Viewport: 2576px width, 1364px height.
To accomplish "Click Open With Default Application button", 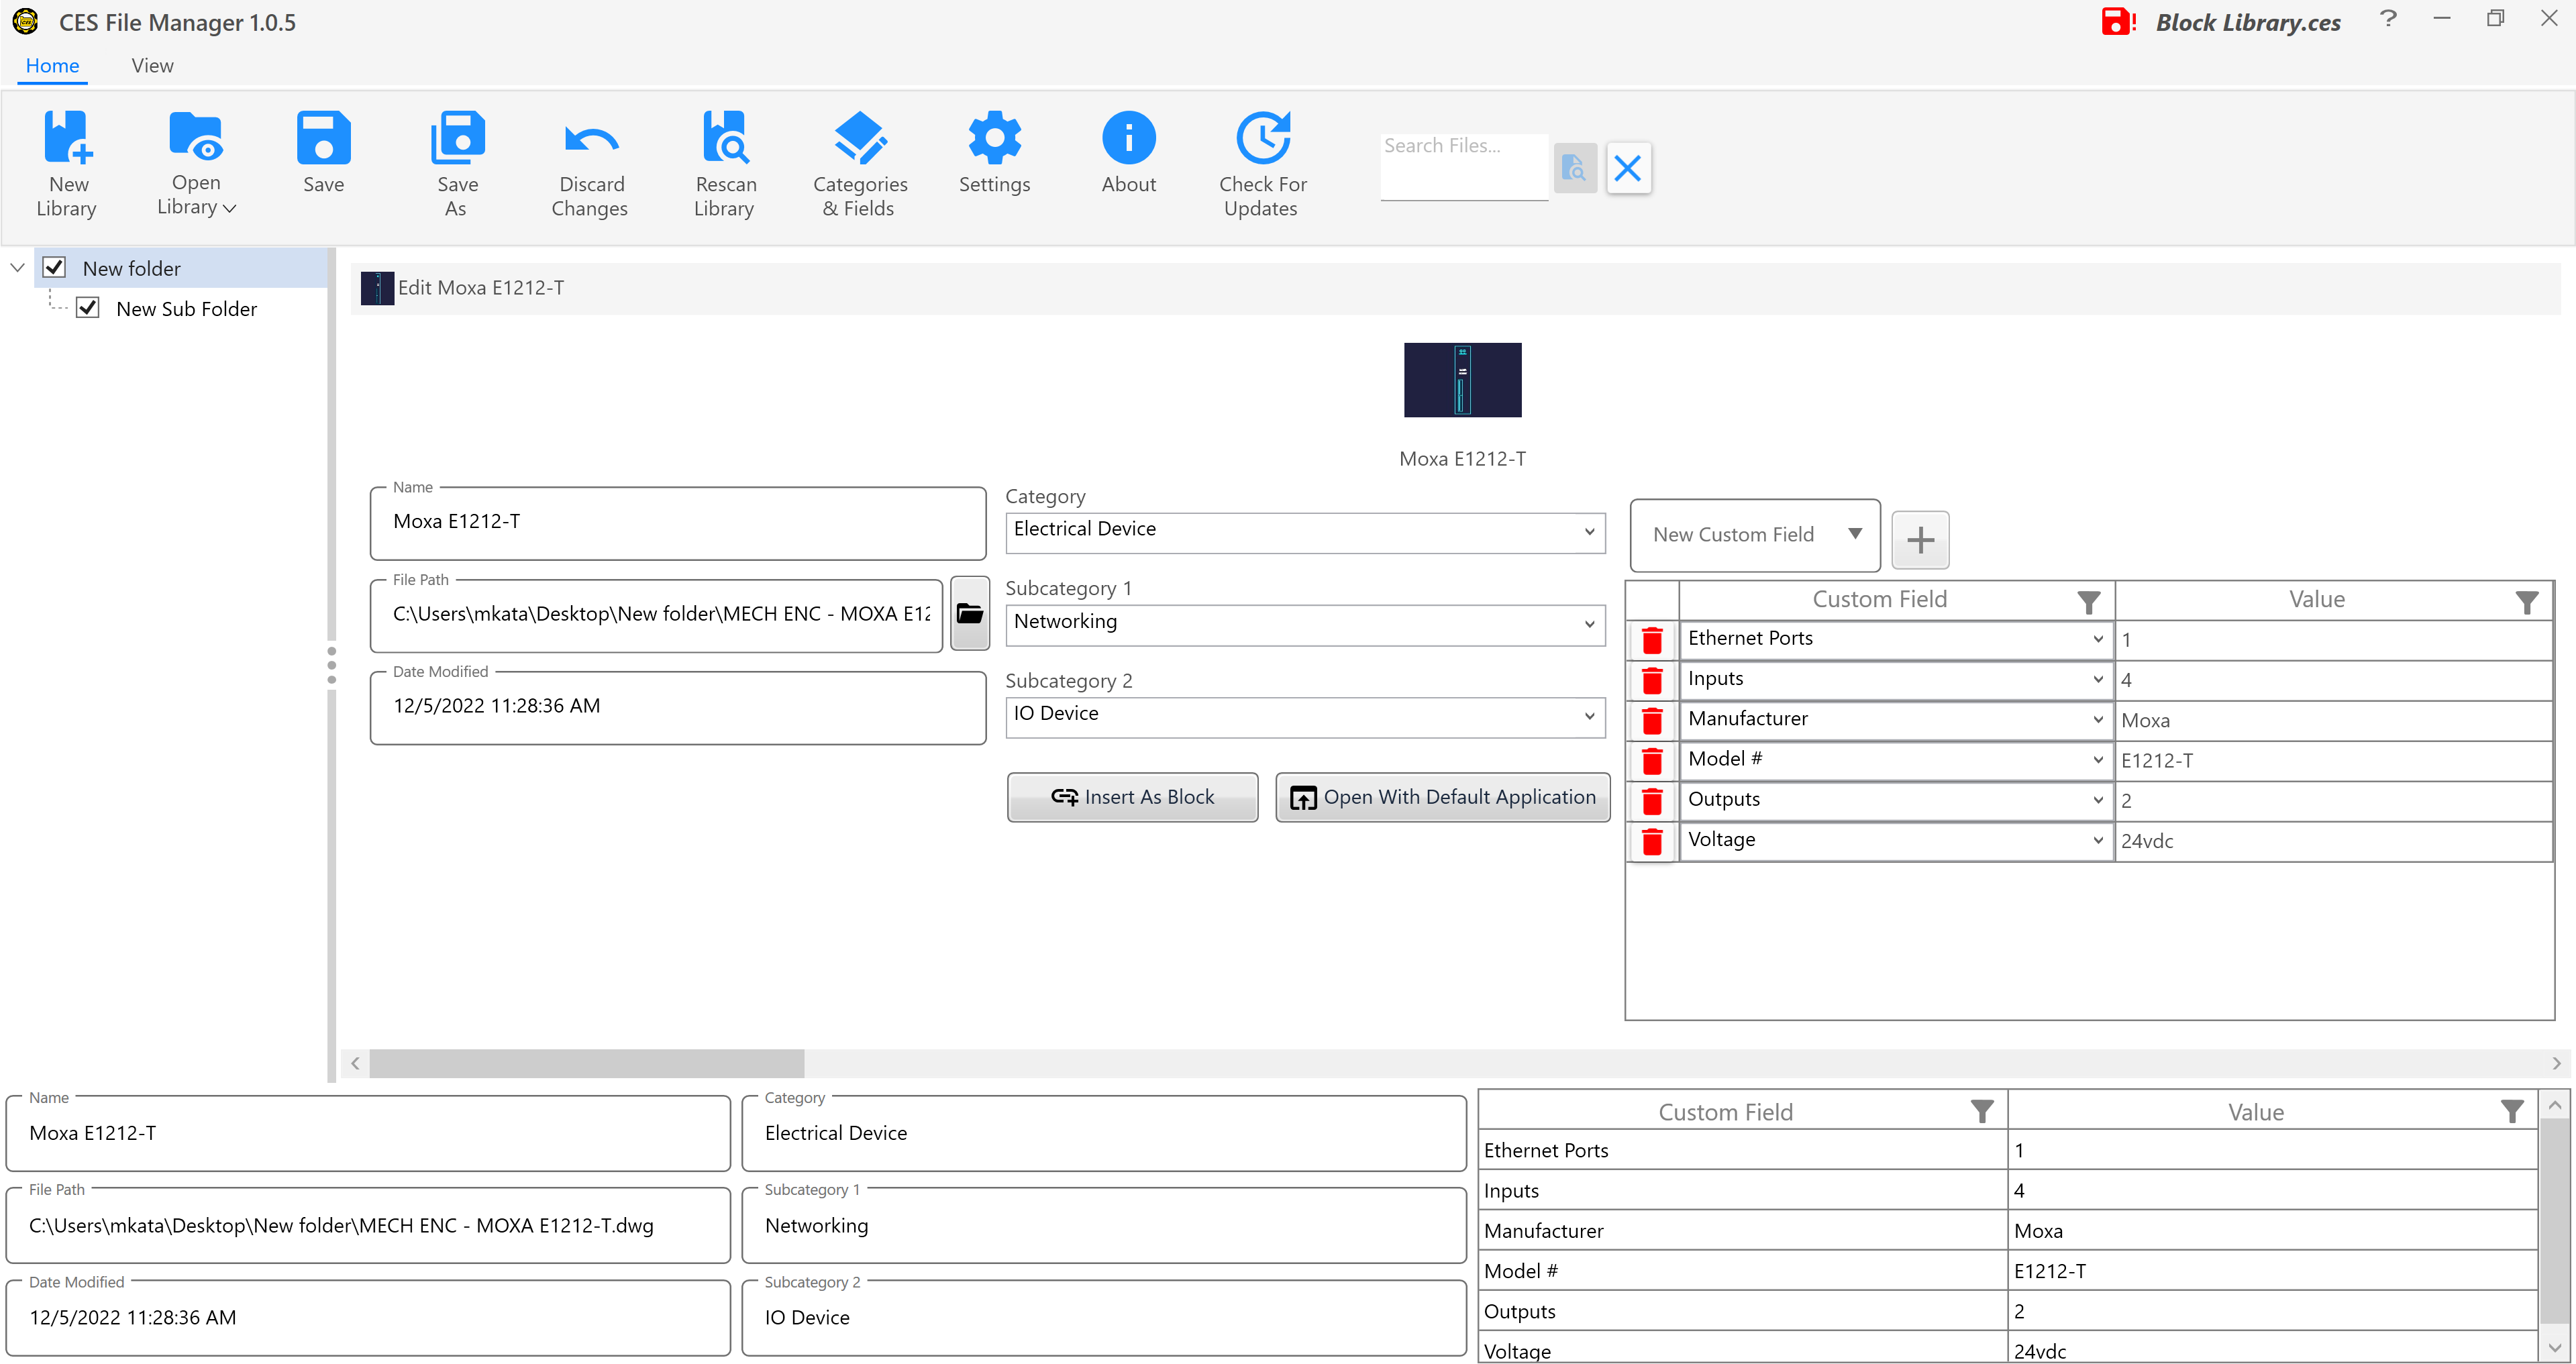I will pyautogui.click(x=1442, y=797).
